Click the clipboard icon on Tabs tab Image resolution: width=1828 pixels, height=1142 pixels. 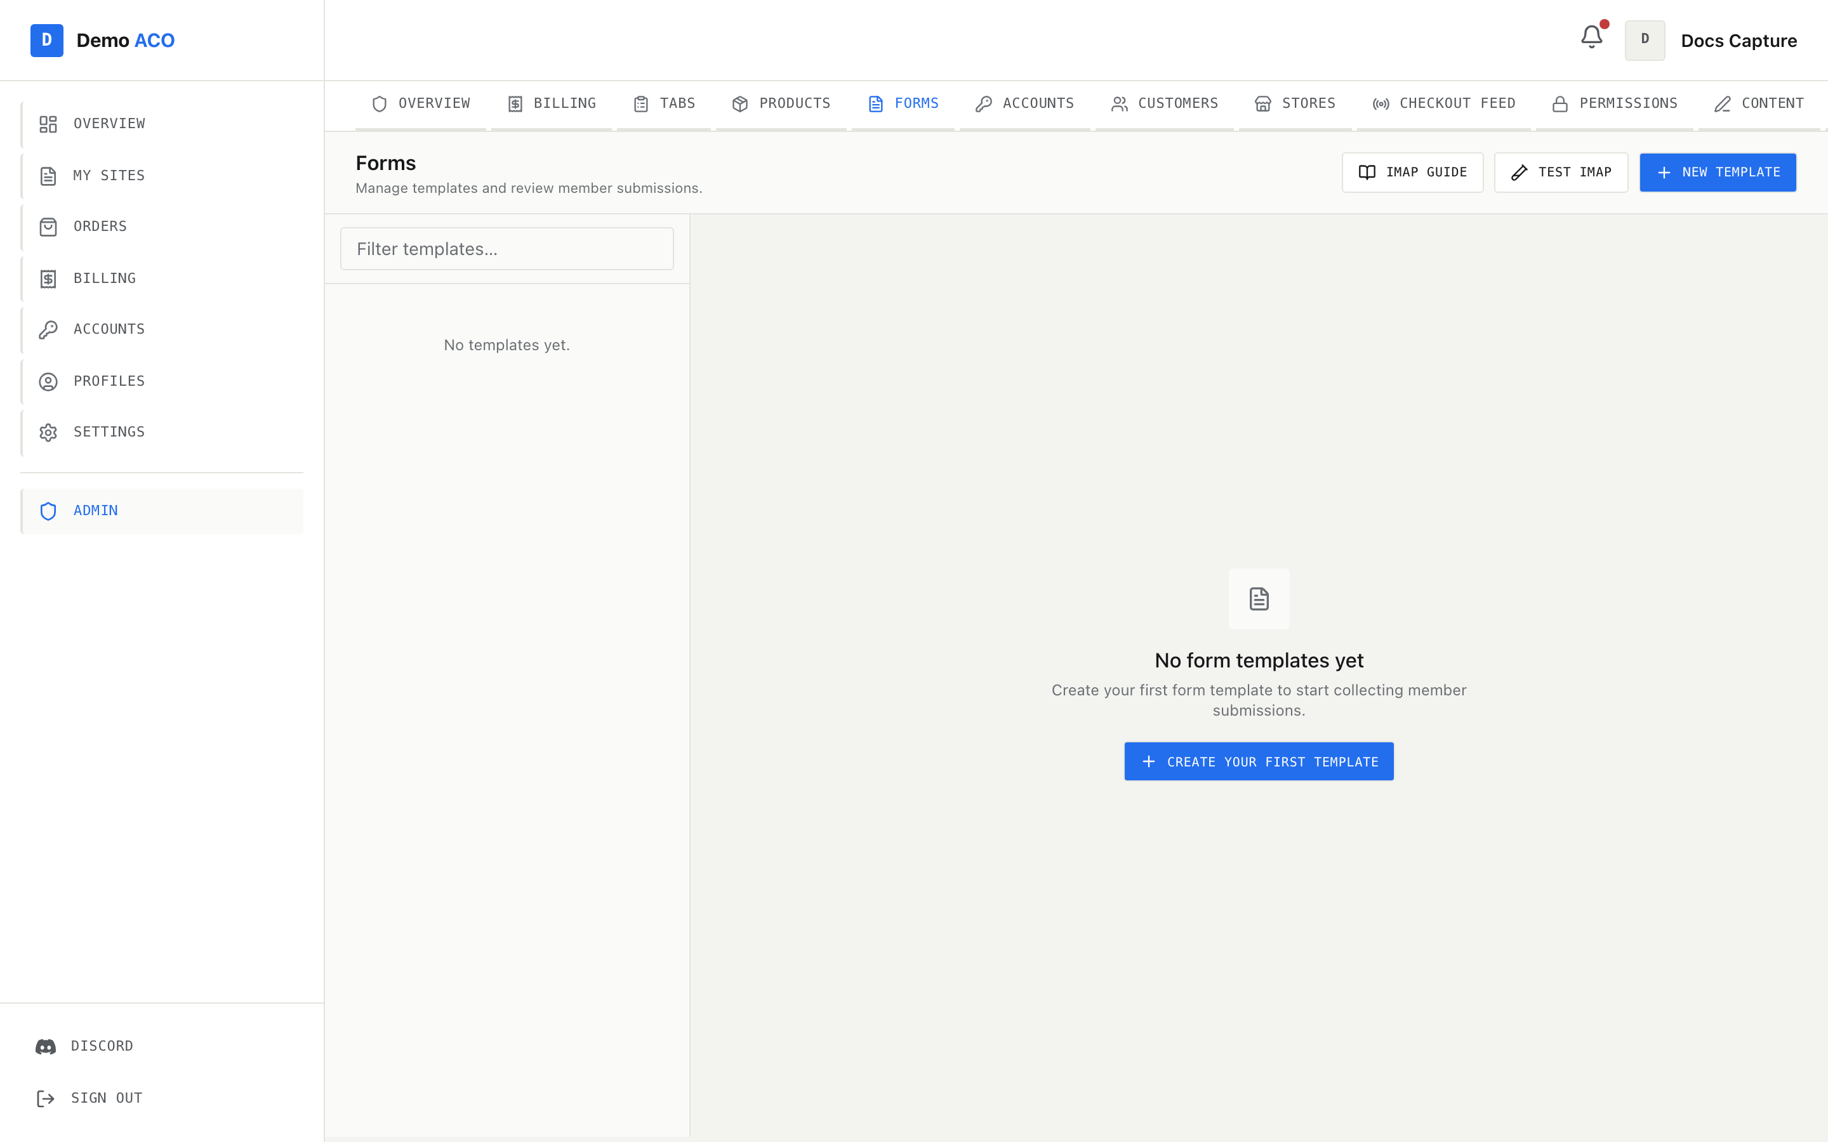[641, 103]
